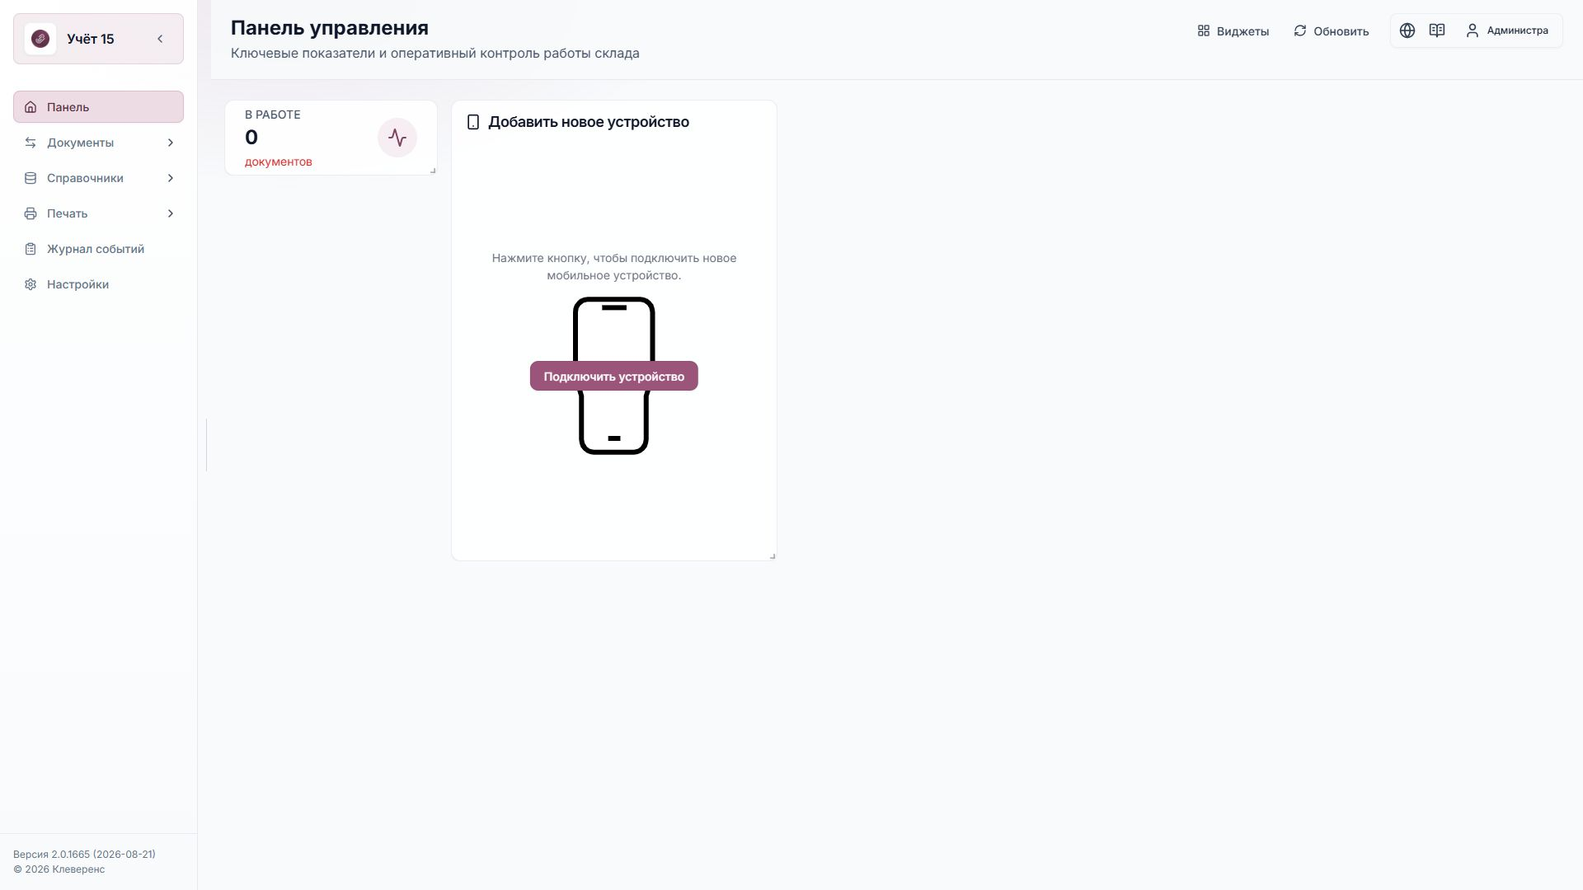Image resolution: width=1583 pixels, height=890 pixels.
Task: Click the arrows icon beside Документы
Action: coord(31,143)
